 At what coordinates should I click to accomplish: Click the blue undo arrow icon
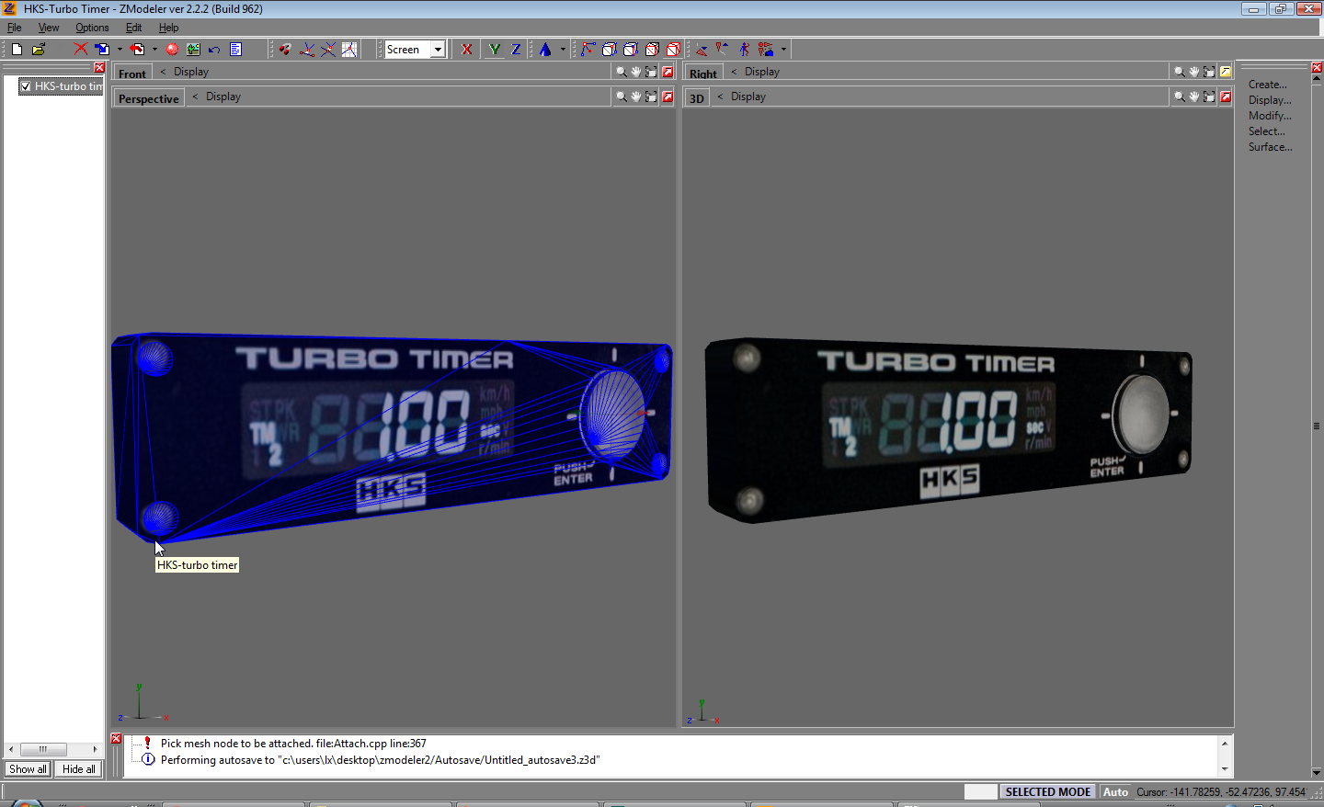[x=214, y=50]
